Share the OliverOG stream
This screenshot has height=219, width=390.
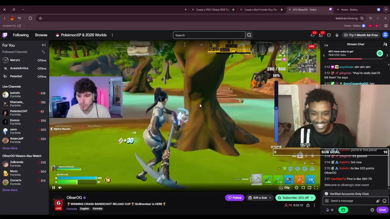pyautogui.click(x=308, y=205)
